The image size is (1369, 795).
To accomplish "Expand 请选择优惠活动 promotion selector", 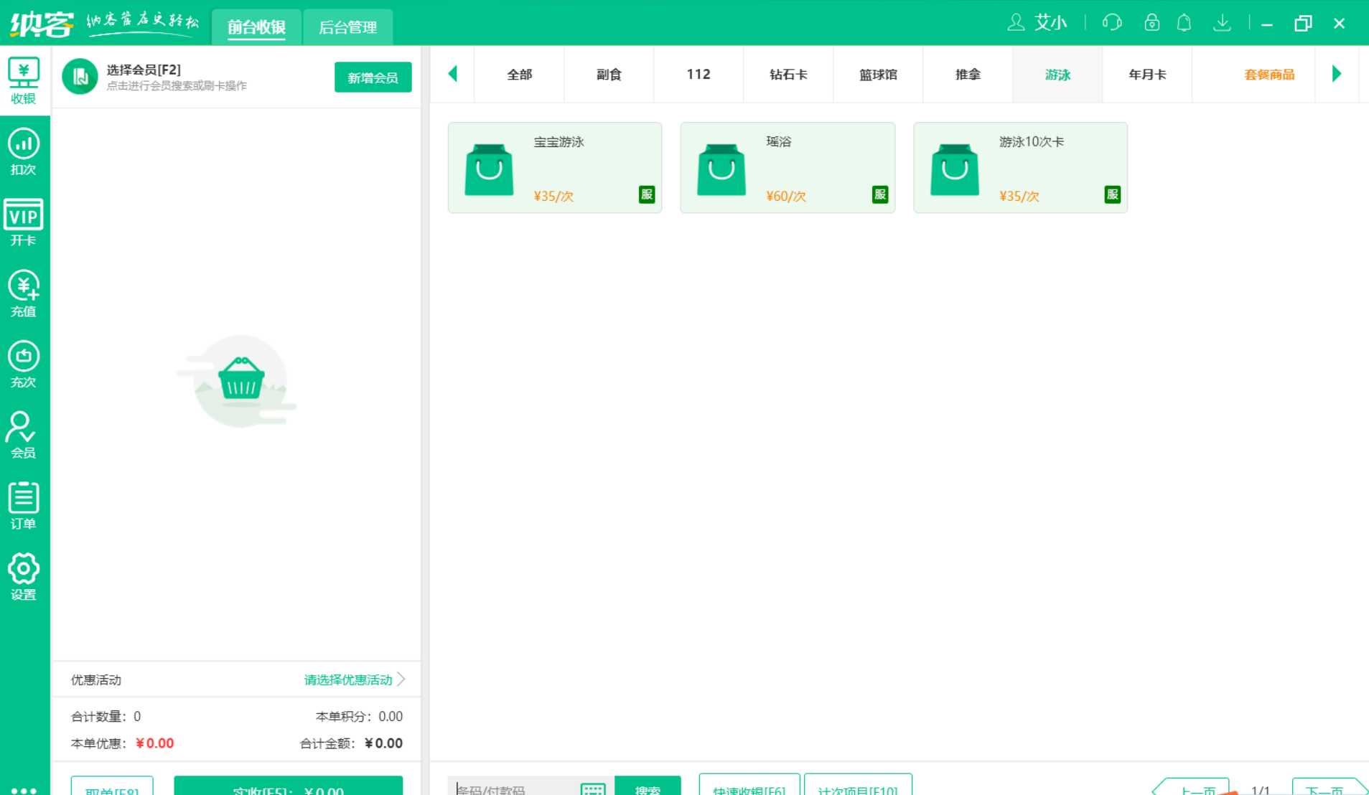I will coord(350,679).
